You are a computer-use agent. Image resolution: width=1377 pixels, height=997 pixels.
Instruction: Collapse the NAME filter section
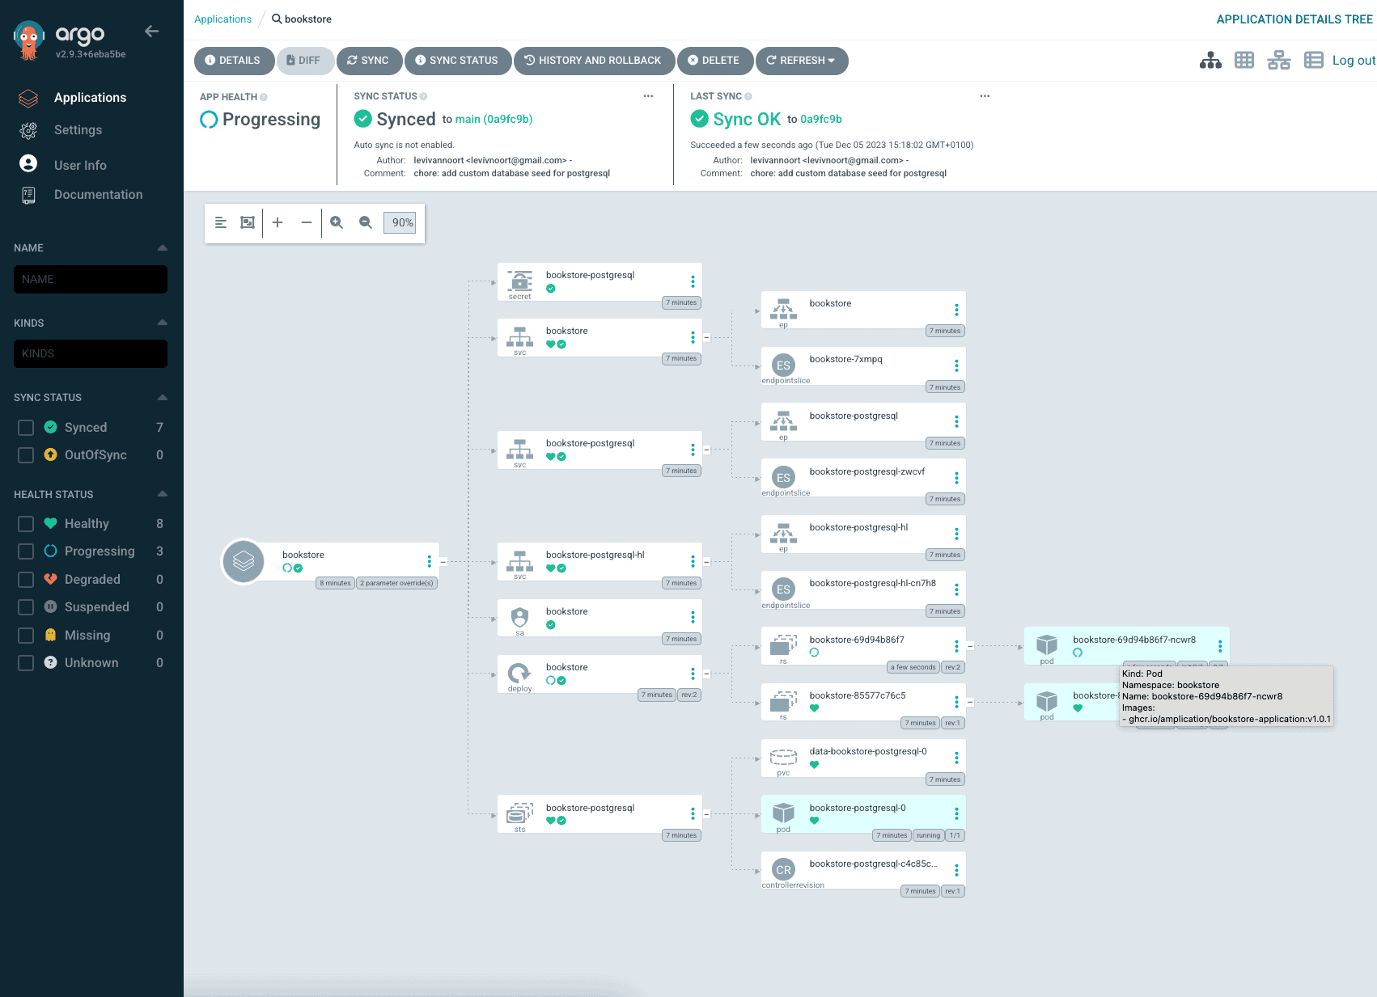[x=162, y=248]
